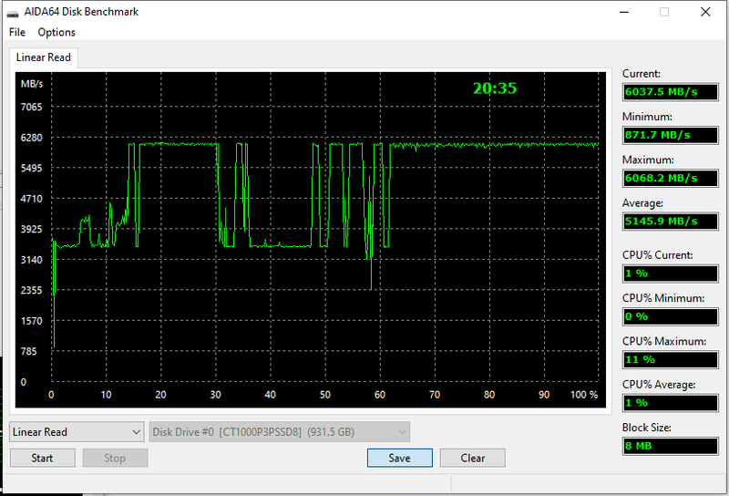This screenshot has width=729, height=496.
Task: Click the Stop button
Action: tap(115, 458)
